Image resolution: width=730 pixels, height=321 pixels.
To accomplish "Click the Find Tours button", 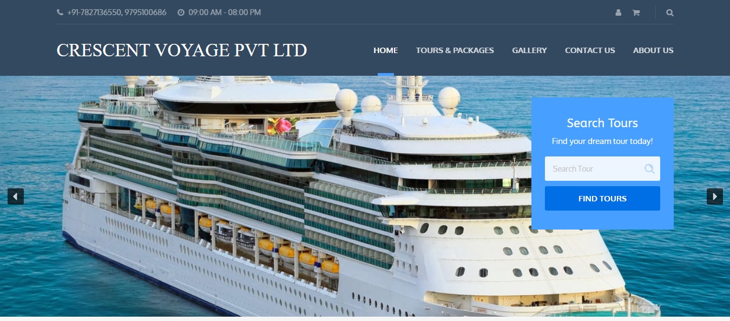I will 602,198.
